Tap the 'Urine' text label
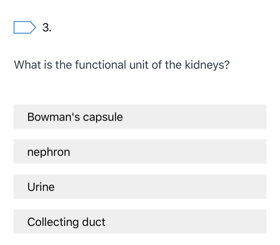Screen dimensions: 280x245 tap(41, 187)
